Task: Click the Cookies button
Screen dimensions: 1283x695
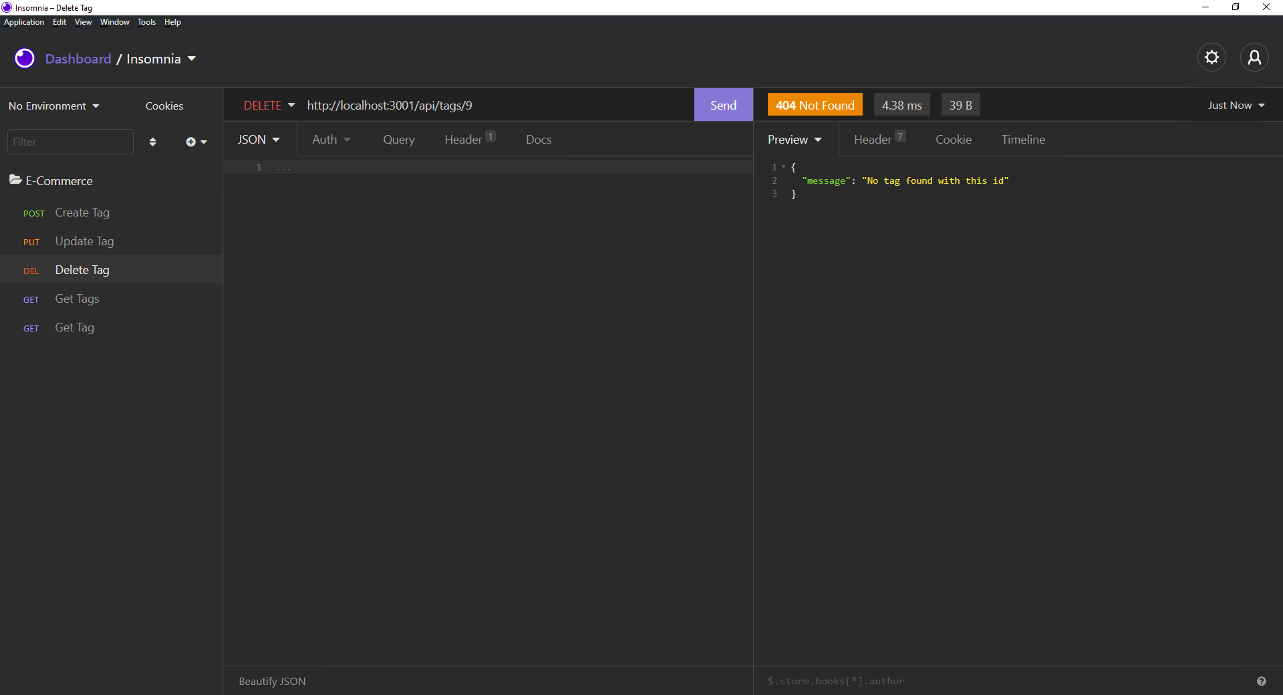Action: point(164,106)
